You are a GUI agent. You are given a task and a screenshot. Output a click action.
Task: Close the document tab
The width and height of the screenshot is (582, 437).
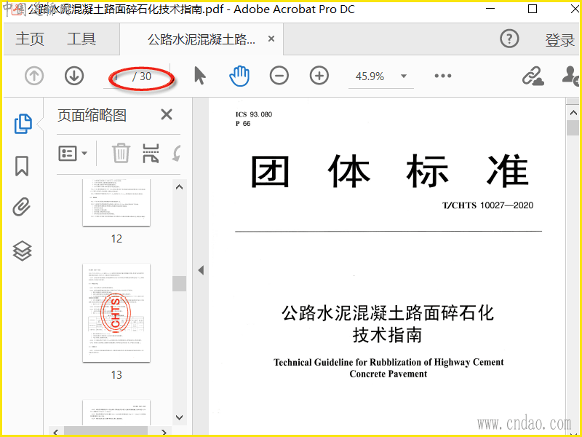(x=271, y=39)
